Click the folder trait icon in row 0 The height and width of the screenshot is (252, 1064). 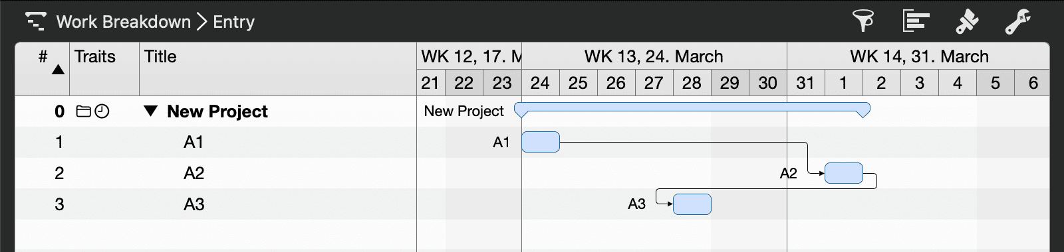pos(83,111)
